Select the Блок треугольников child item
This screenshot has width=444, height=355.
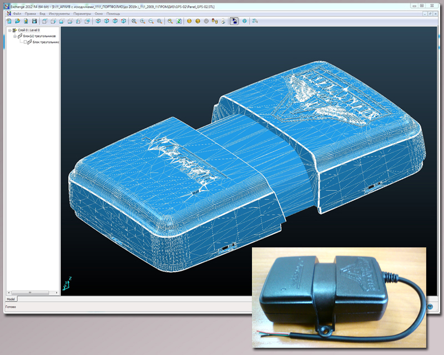[46, 42]
